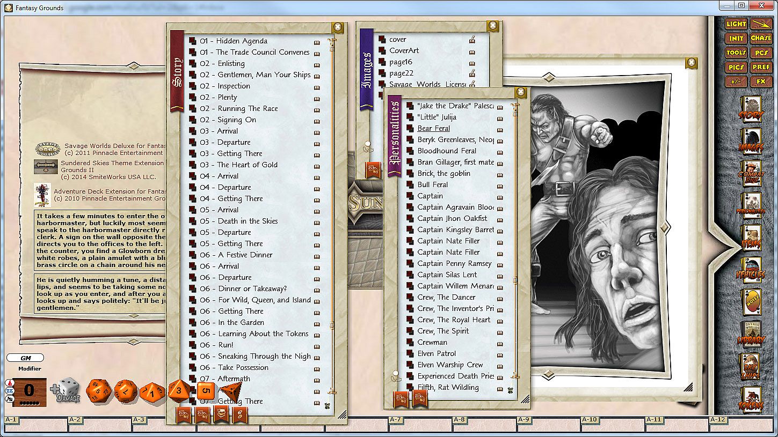
Task: Open the page22 image
Action: tap(401, 73)
